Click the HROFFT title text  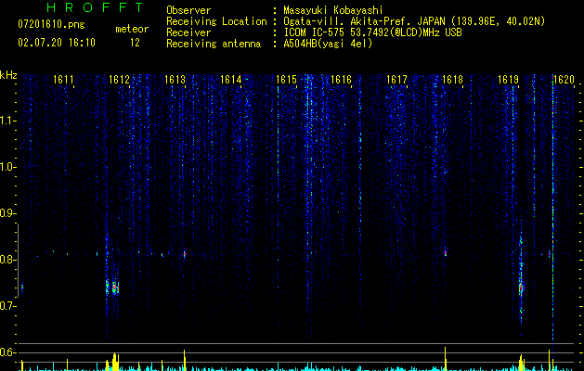95,7
